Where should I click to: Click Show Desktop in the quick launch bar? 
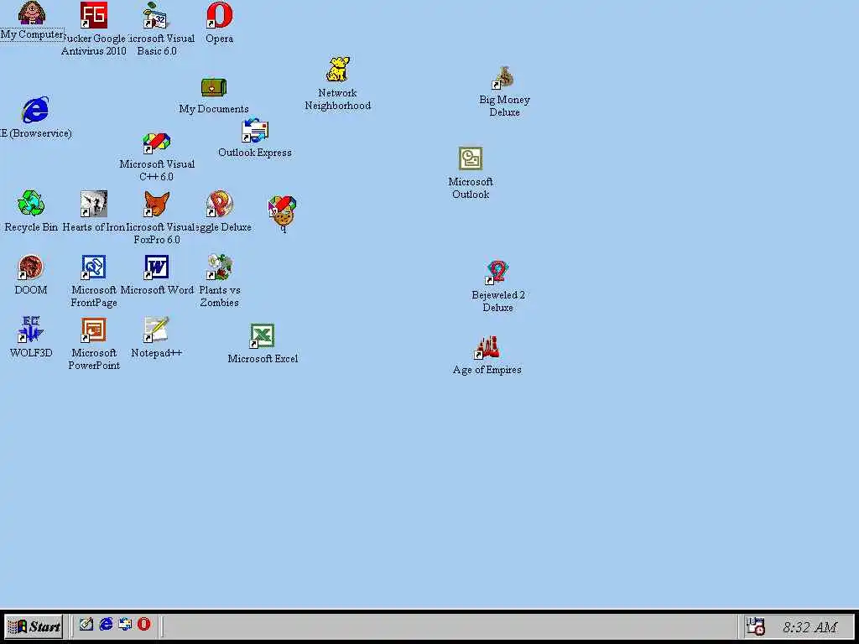click(x=86, y=624)
